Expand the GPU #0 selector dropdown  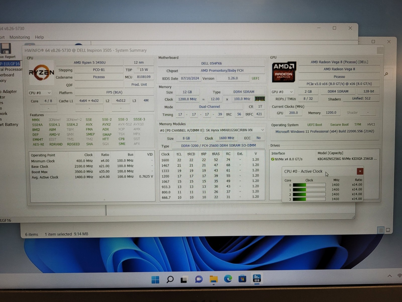click(x=282, y=92)
